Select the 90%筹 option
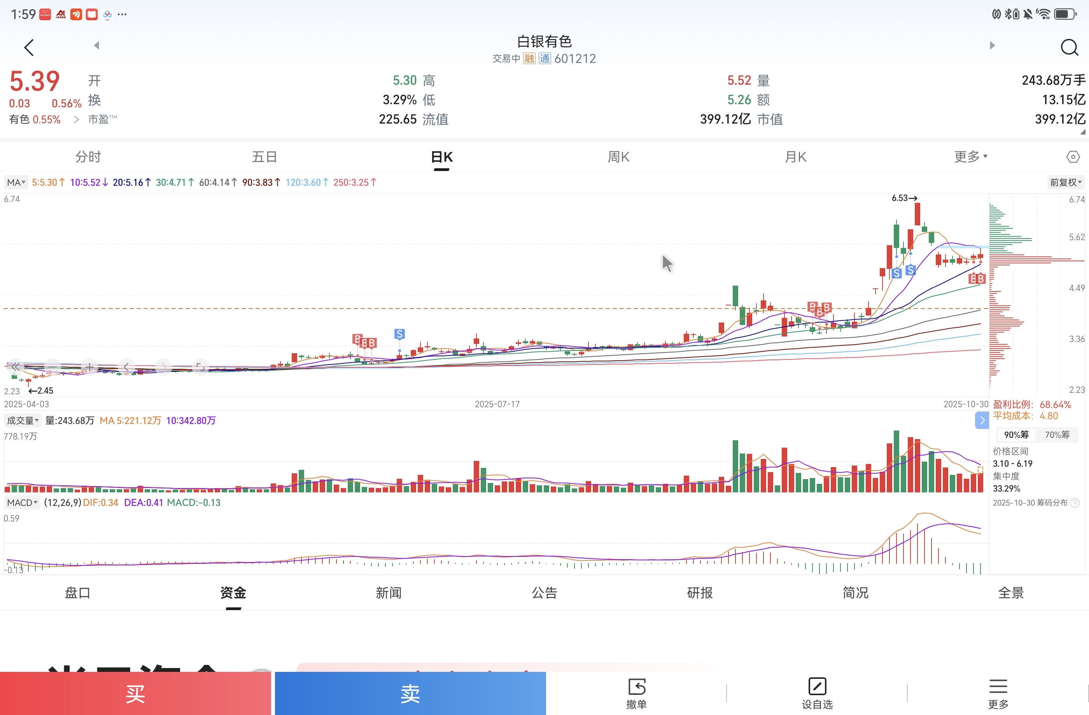1089x715 pixels. (1016, 434)
